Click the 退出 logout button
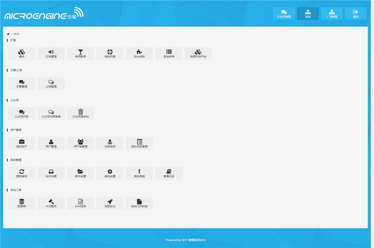 [x=355, y=14]
